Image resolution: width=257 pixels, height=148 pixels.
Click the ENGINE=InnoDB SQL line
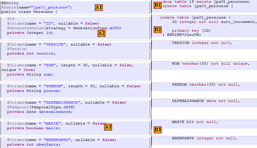[x=182, y=35]
